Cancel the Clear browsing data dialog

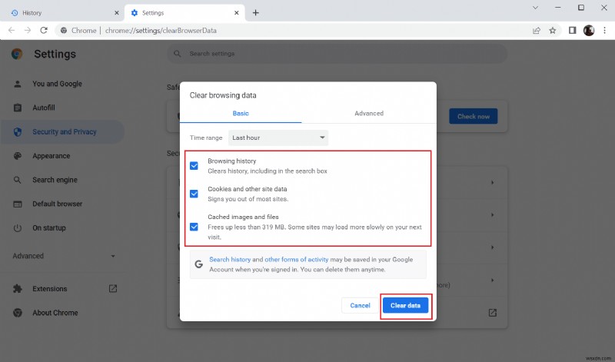tap(360, 306)
